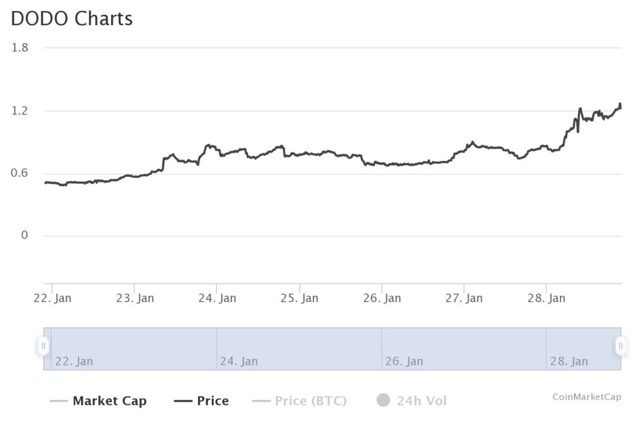Screen dimensions: 632x421
Task: Click the 28. Jan navigator label
Action: (x=569, y=361)
